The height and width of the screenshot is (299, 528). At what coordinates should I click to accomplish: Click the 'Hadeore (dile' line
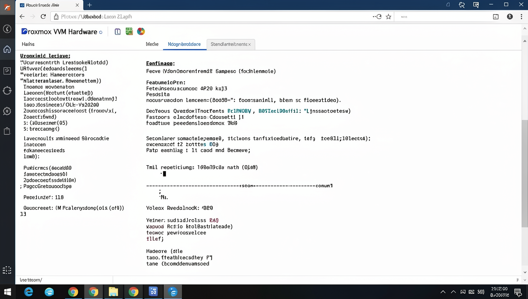(x=164, y=251)
